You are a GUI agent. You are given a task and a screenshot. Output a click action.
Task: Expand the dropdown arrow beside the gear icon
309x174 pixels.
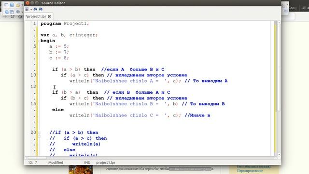[x=22, y=12]
